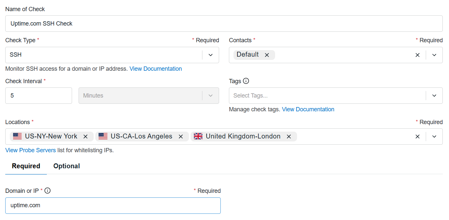Click the US-CA-Los Angeles tag text
This screenshot has width=449, height=220.
141,136
